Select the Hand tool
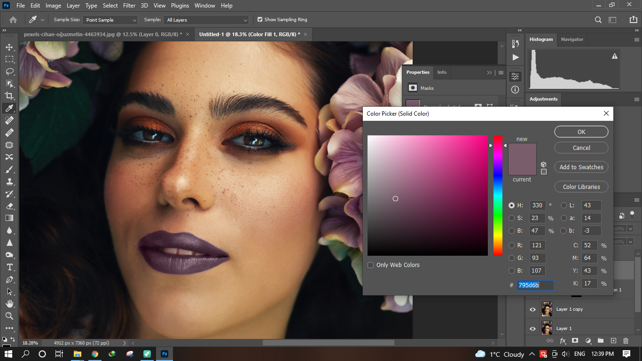 point(9,304)
